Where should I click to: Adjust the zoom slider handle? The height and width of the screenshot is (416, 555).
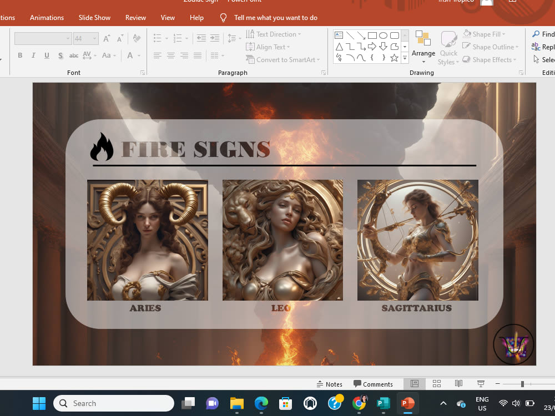(x=522, y=384)
